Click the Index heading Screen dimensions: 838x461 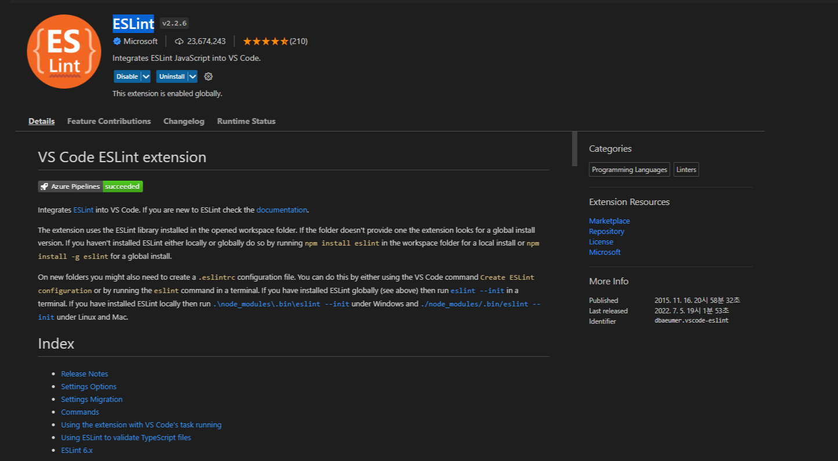pyautogui.click(x=56, y=343)
